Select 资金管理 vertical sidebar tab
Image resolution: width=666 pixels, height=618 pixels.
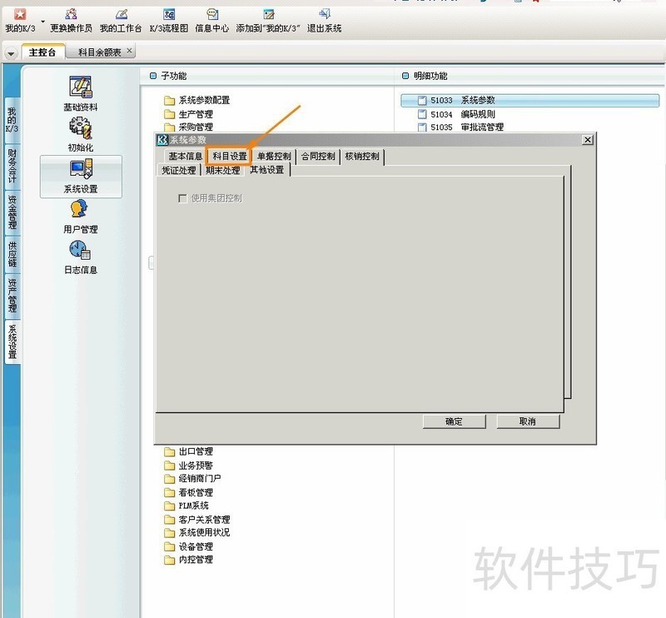pyautogui.click(x=12, y=212)
